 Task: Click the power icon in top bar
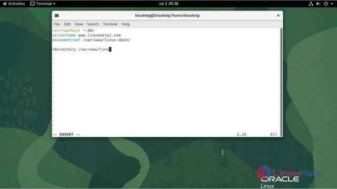[x=326, y=4]
